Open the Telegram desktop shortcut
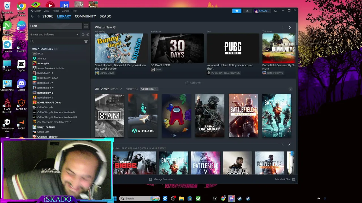The width and height of the screenshot is (362, 203). click(x=7, y=47)
